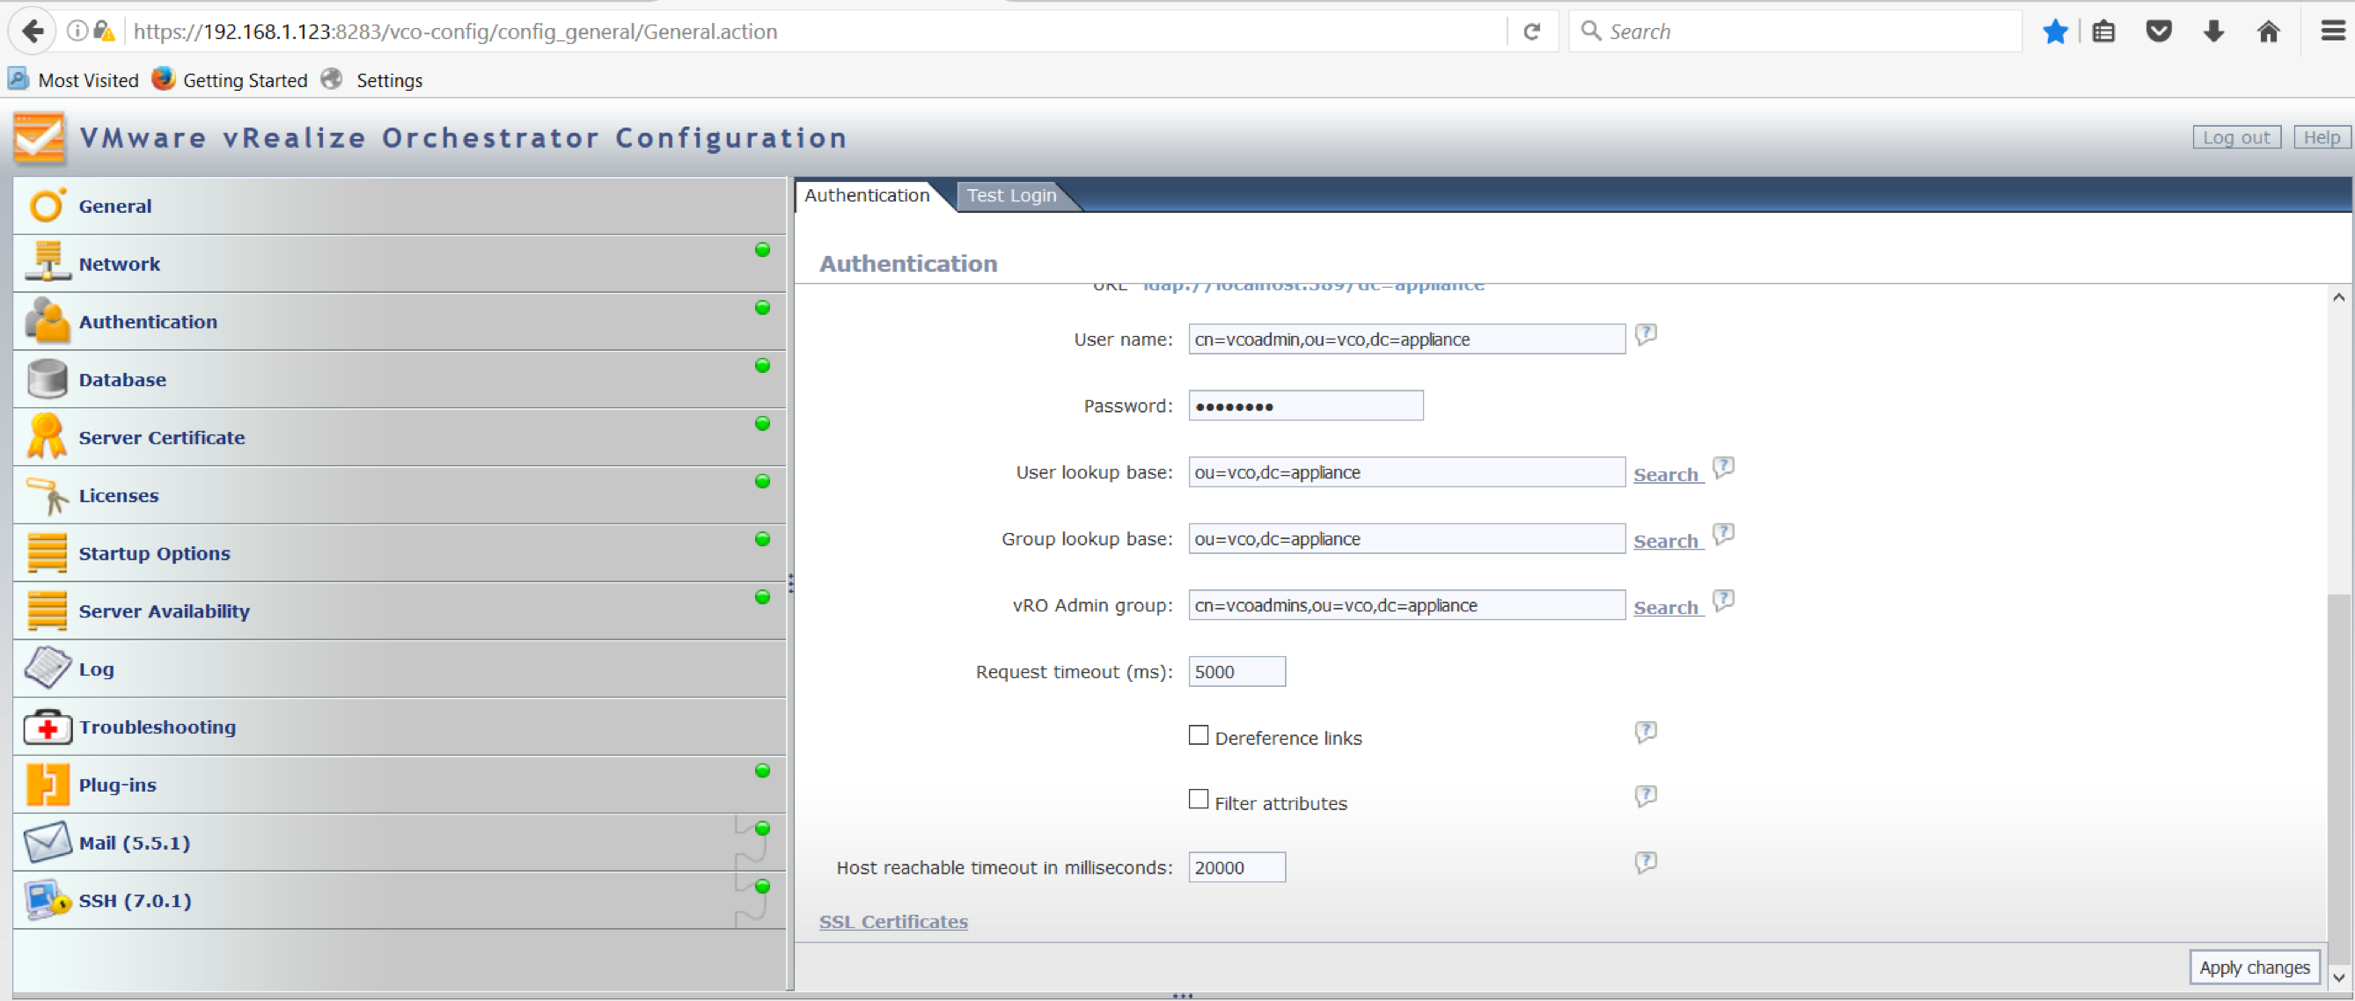The width and height of the screenshot is (2355, 1001).
Task: Click the Host reachable timeout field
Action: point(1237,867)
